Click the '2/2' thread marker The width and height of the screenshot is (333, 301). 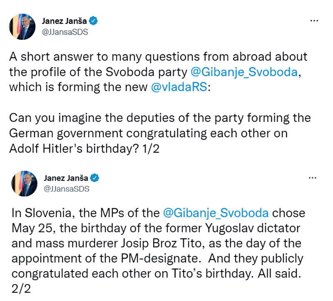tap(19, 289)
